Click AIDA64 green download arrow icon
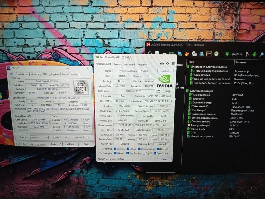The image size is (265, 199). pyautogui.click(x=254, y=54)
